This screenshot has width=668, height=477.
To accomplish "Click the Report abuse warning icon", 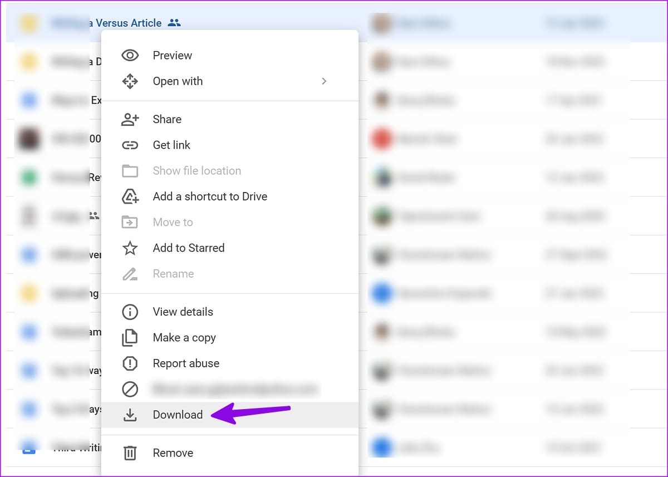I will pyautogui.click(x=130, y=363).
